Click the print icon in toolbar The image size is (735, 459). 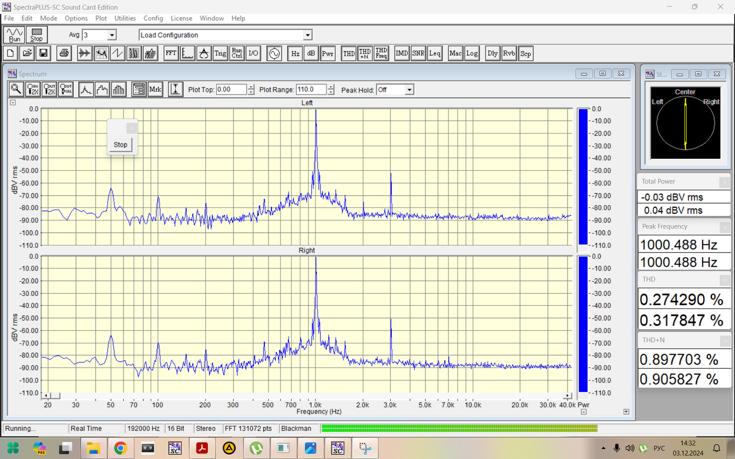(64, 54)
